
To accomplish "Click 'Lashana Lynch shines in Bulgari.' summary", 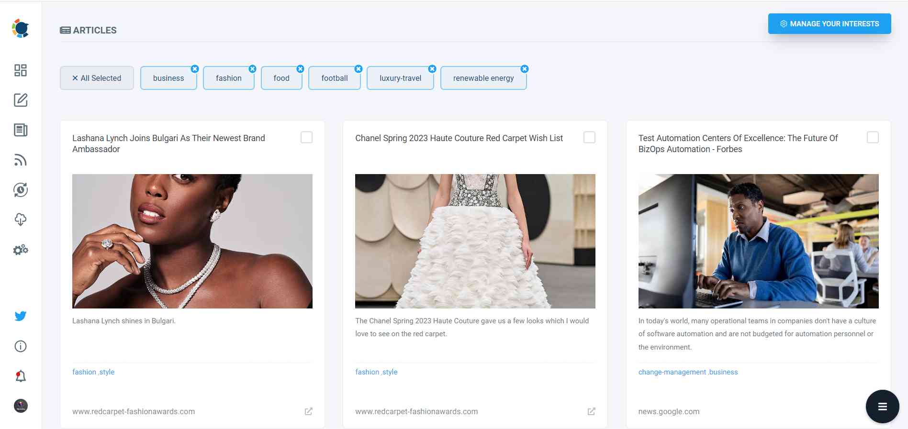I will pyautogui.click(x=124, y=321).
